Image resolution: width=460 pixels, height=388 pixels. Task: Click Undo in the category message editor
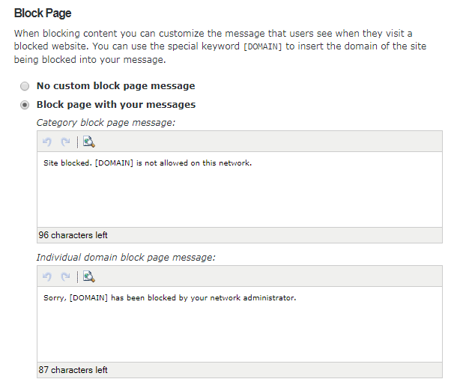click(x=48, y=142)
